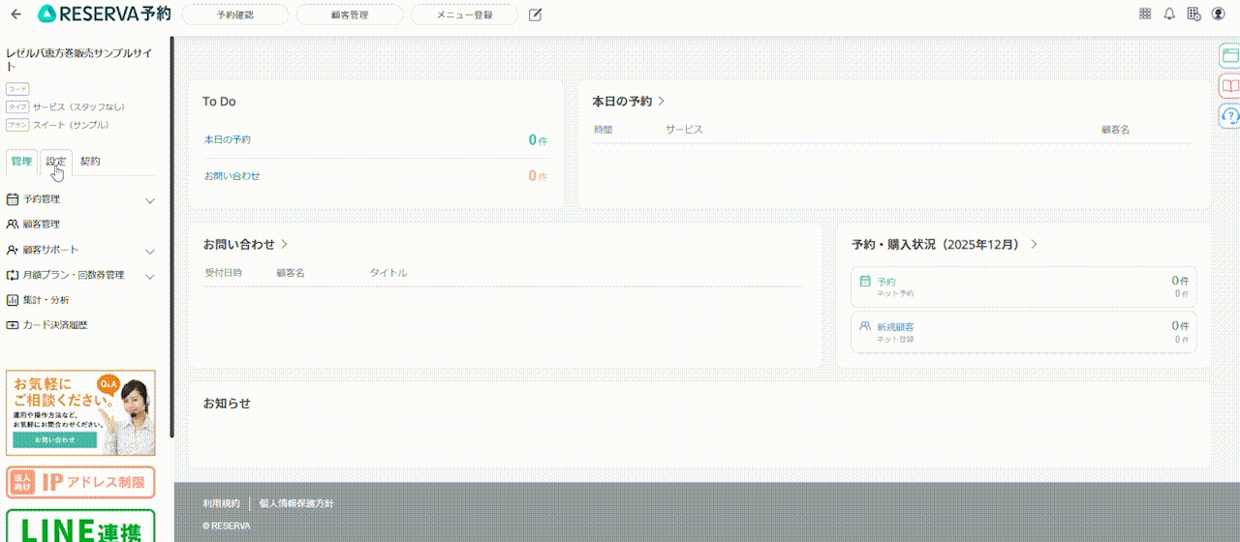Click the カード決済履歴 card icon

(x=13, y=325)
